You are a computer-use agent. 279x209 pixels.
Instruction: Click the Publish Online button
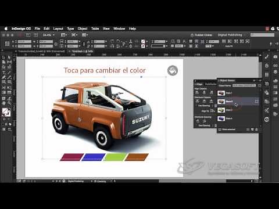point(201,35)
